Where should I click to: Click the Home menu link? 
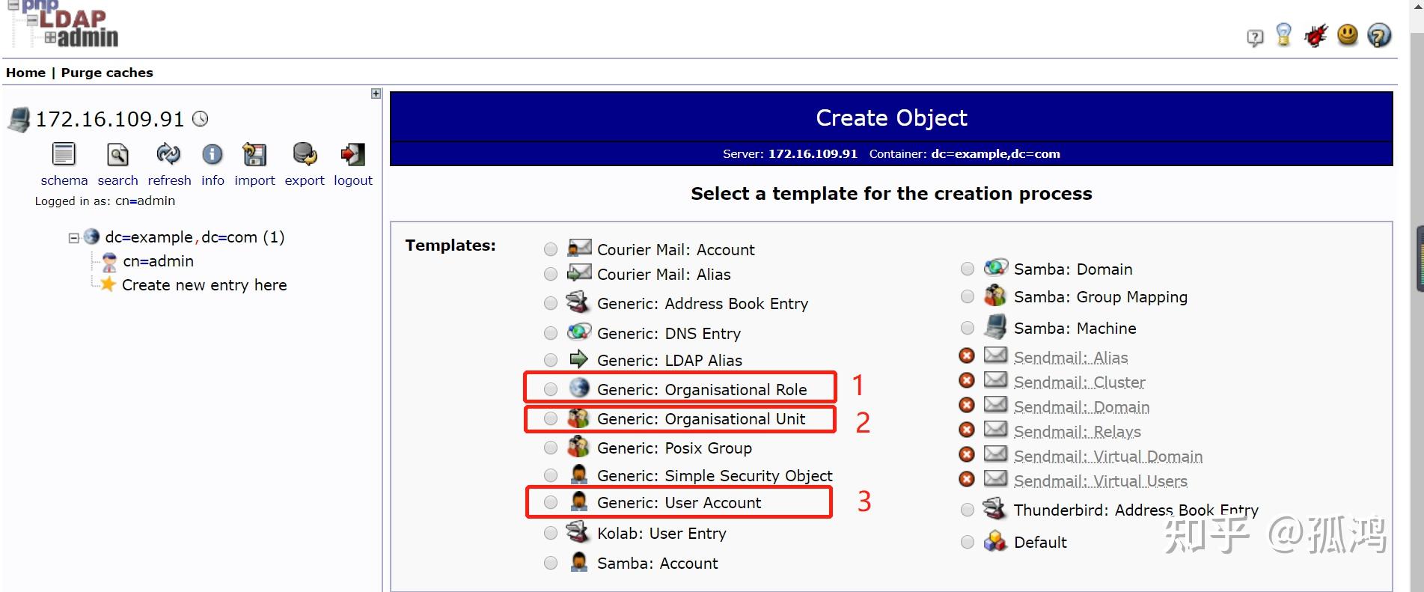pyautogui.click(x=25, y=73)
